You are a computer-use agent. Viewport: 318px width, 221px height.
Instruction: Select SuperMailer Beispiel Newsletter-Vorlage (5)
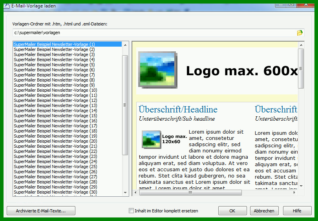point(68,65)
